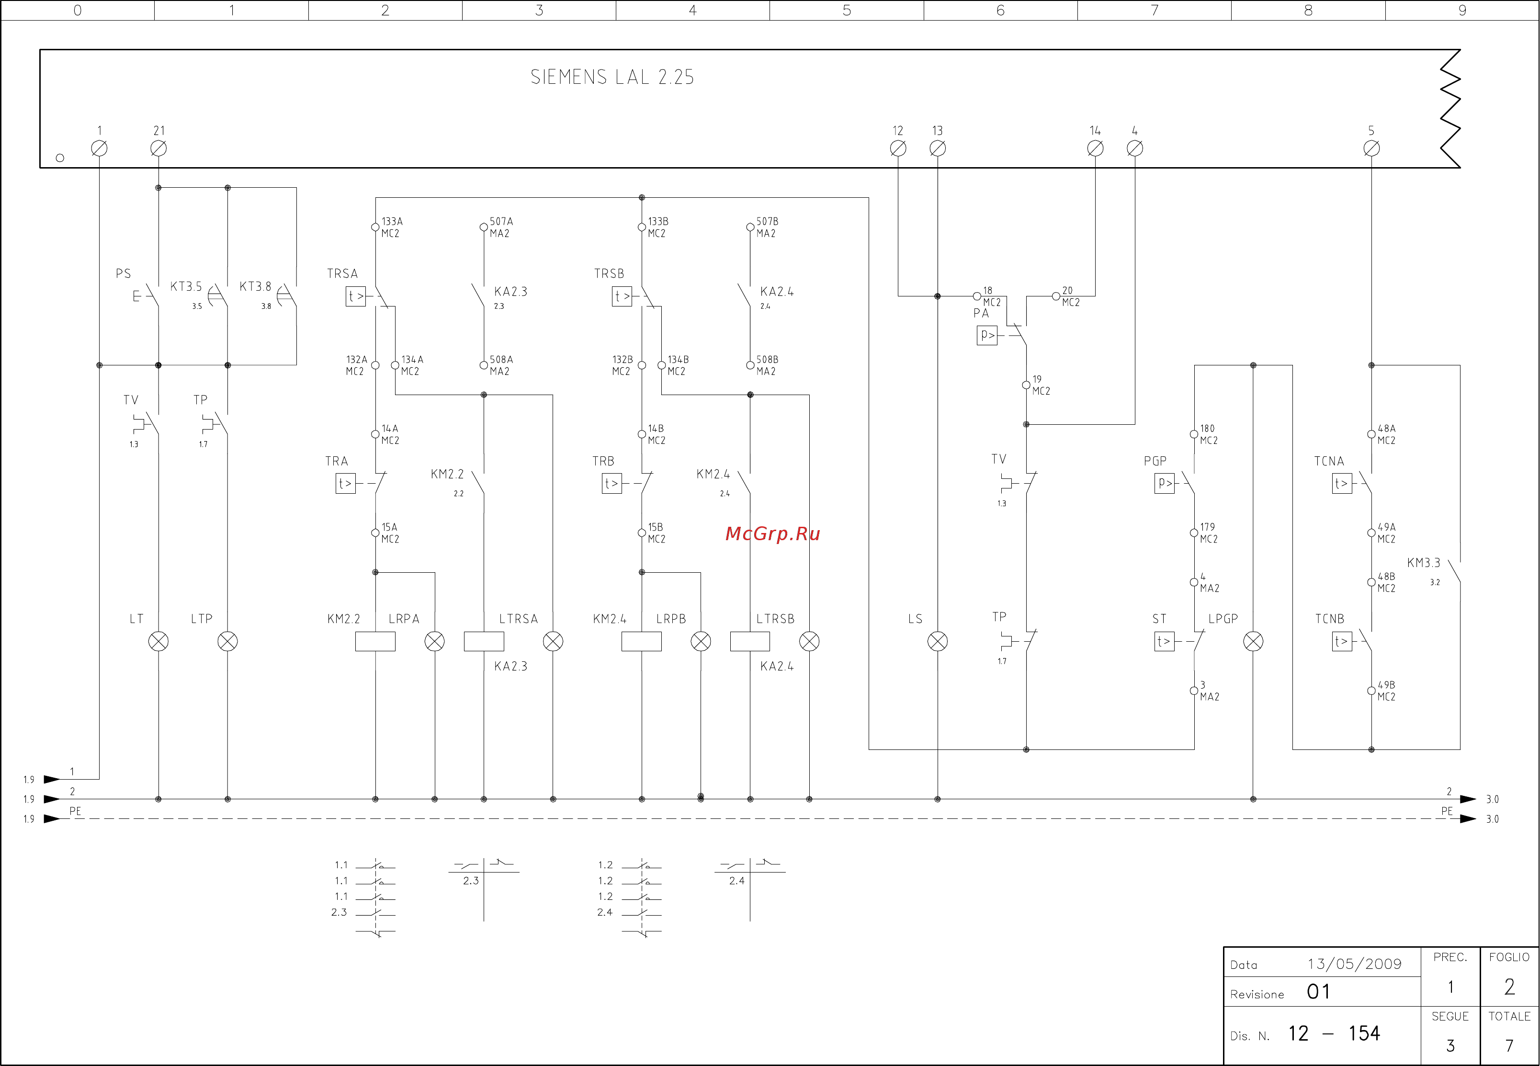Select the 133B MC2 terminal label

pos(658,227)
